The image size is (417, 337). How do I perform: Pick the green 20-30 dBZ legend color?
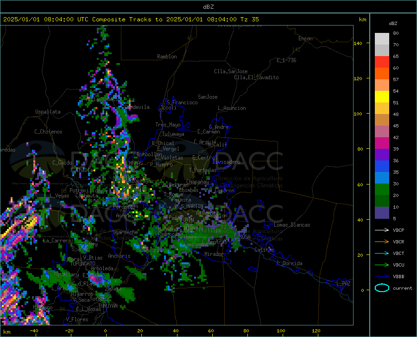pos(382,190)
